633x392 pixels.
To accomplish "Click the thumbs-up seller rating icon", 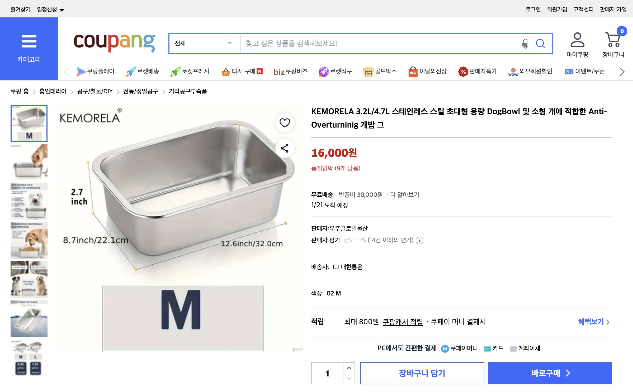I will pyautogui.click(x=348, y=240).
